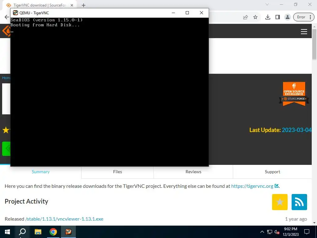317x238 pixels.
Task: Click the TigerVNC taskbar icon
Action: click(x=68, y=232)
